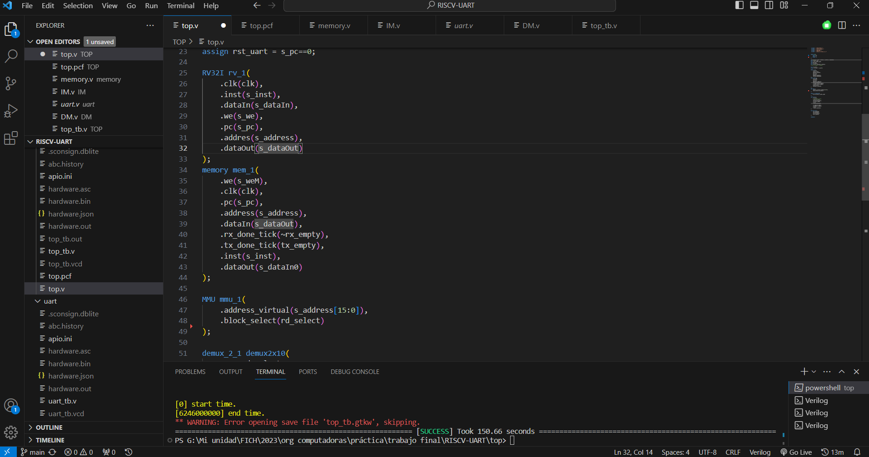Click the TOP breadcrumb segment

coord(179,42)
